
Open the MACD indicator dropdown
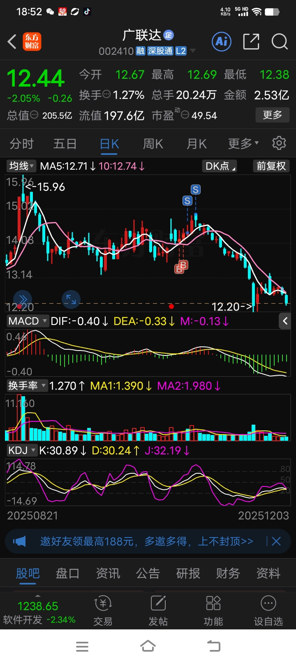[x=28, y=321]
